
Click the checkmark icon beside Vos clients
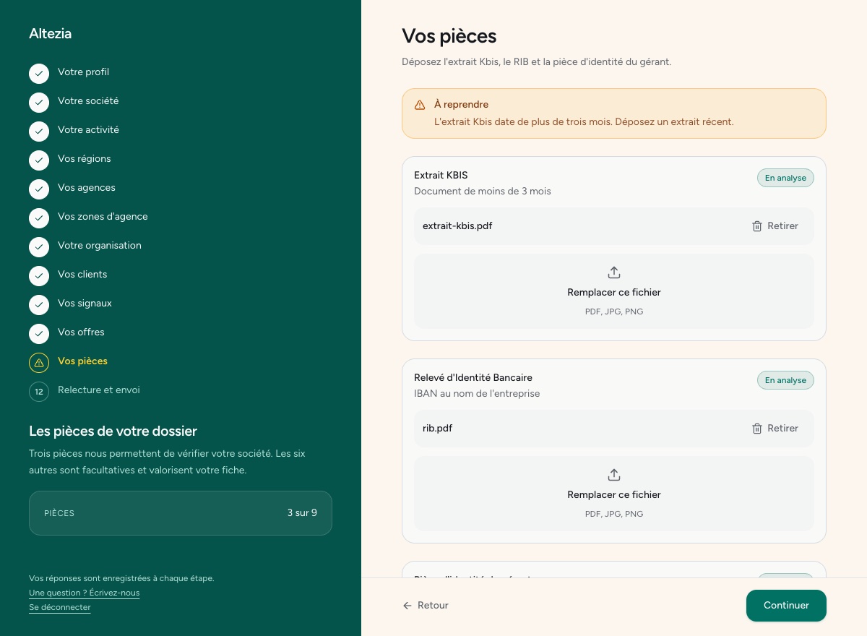[x=39, y=276]
